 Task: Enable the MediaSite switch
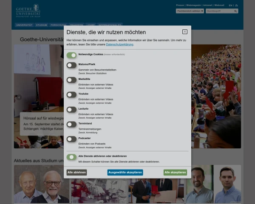[x=71, y=80]
